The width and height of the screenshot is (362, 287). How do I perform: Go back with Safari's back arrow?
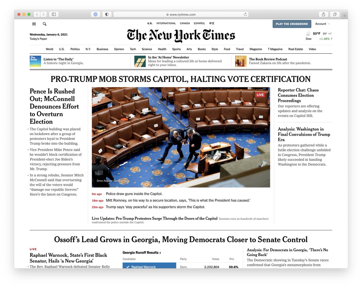(37, 14)
